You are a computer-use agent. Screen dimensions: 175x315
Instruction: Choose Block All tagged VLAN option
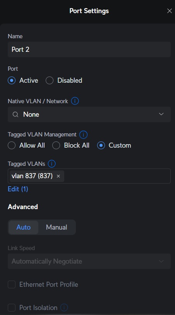56,145
